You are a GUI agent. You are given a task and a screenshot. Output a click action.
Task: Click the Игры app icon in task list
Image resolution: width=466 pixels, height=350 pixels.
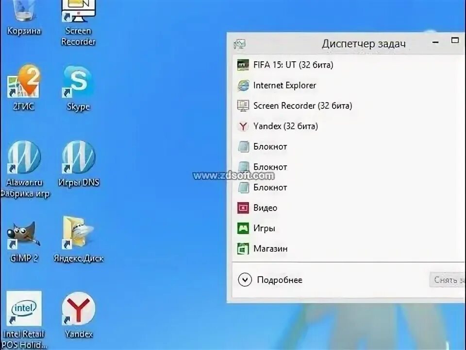pos(243,228)
